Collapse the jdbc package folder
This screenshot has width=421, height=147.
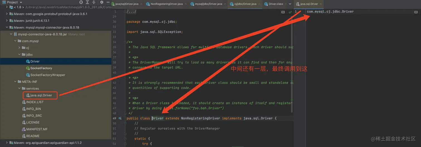tap(19, 55)
